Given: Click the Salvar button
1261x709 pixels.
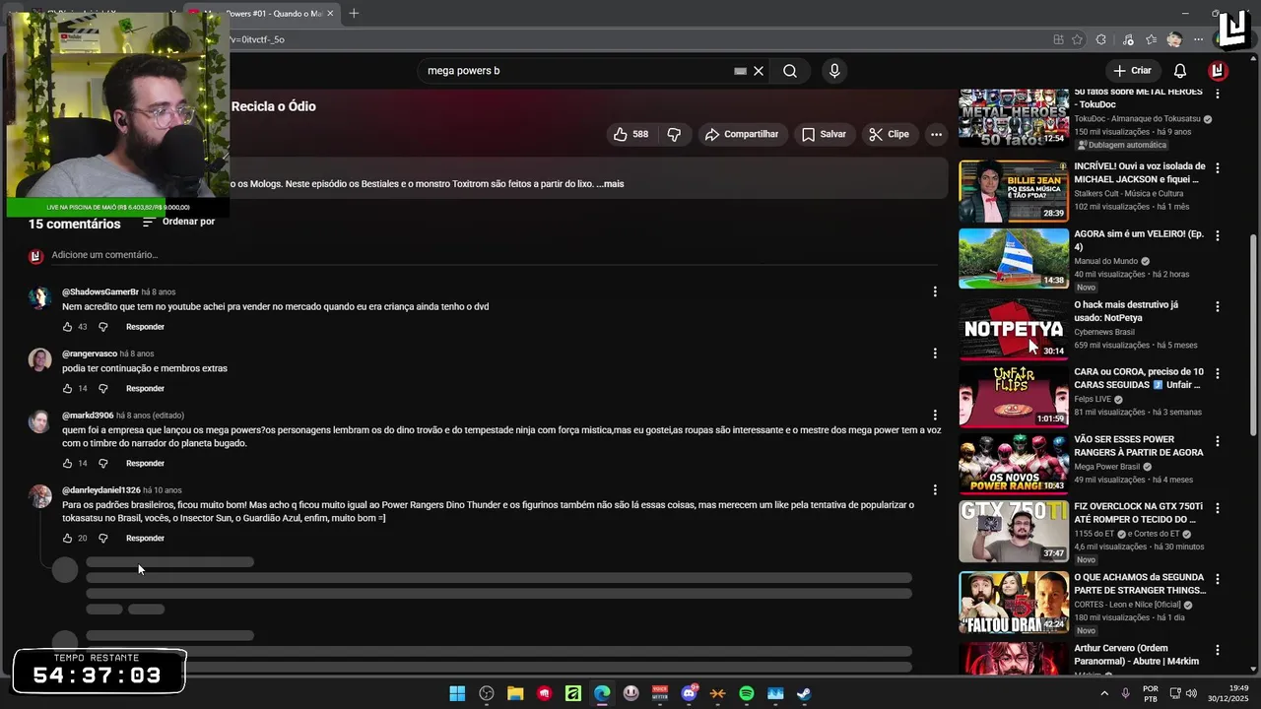Looking at the screenshot, I should point(824,134).
